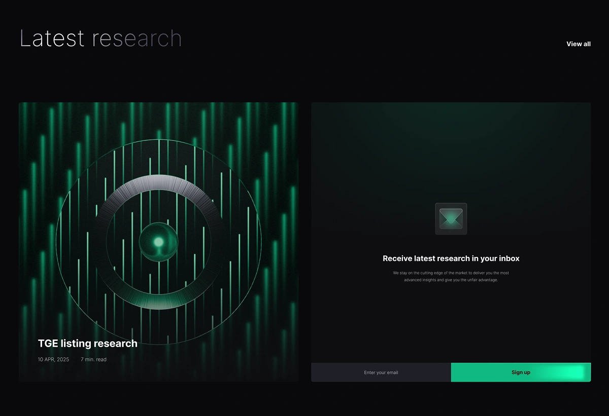The width and height of the screenshot is (609, 416).
Task: Click the TGE listing research title text
Action: [87, 343]
